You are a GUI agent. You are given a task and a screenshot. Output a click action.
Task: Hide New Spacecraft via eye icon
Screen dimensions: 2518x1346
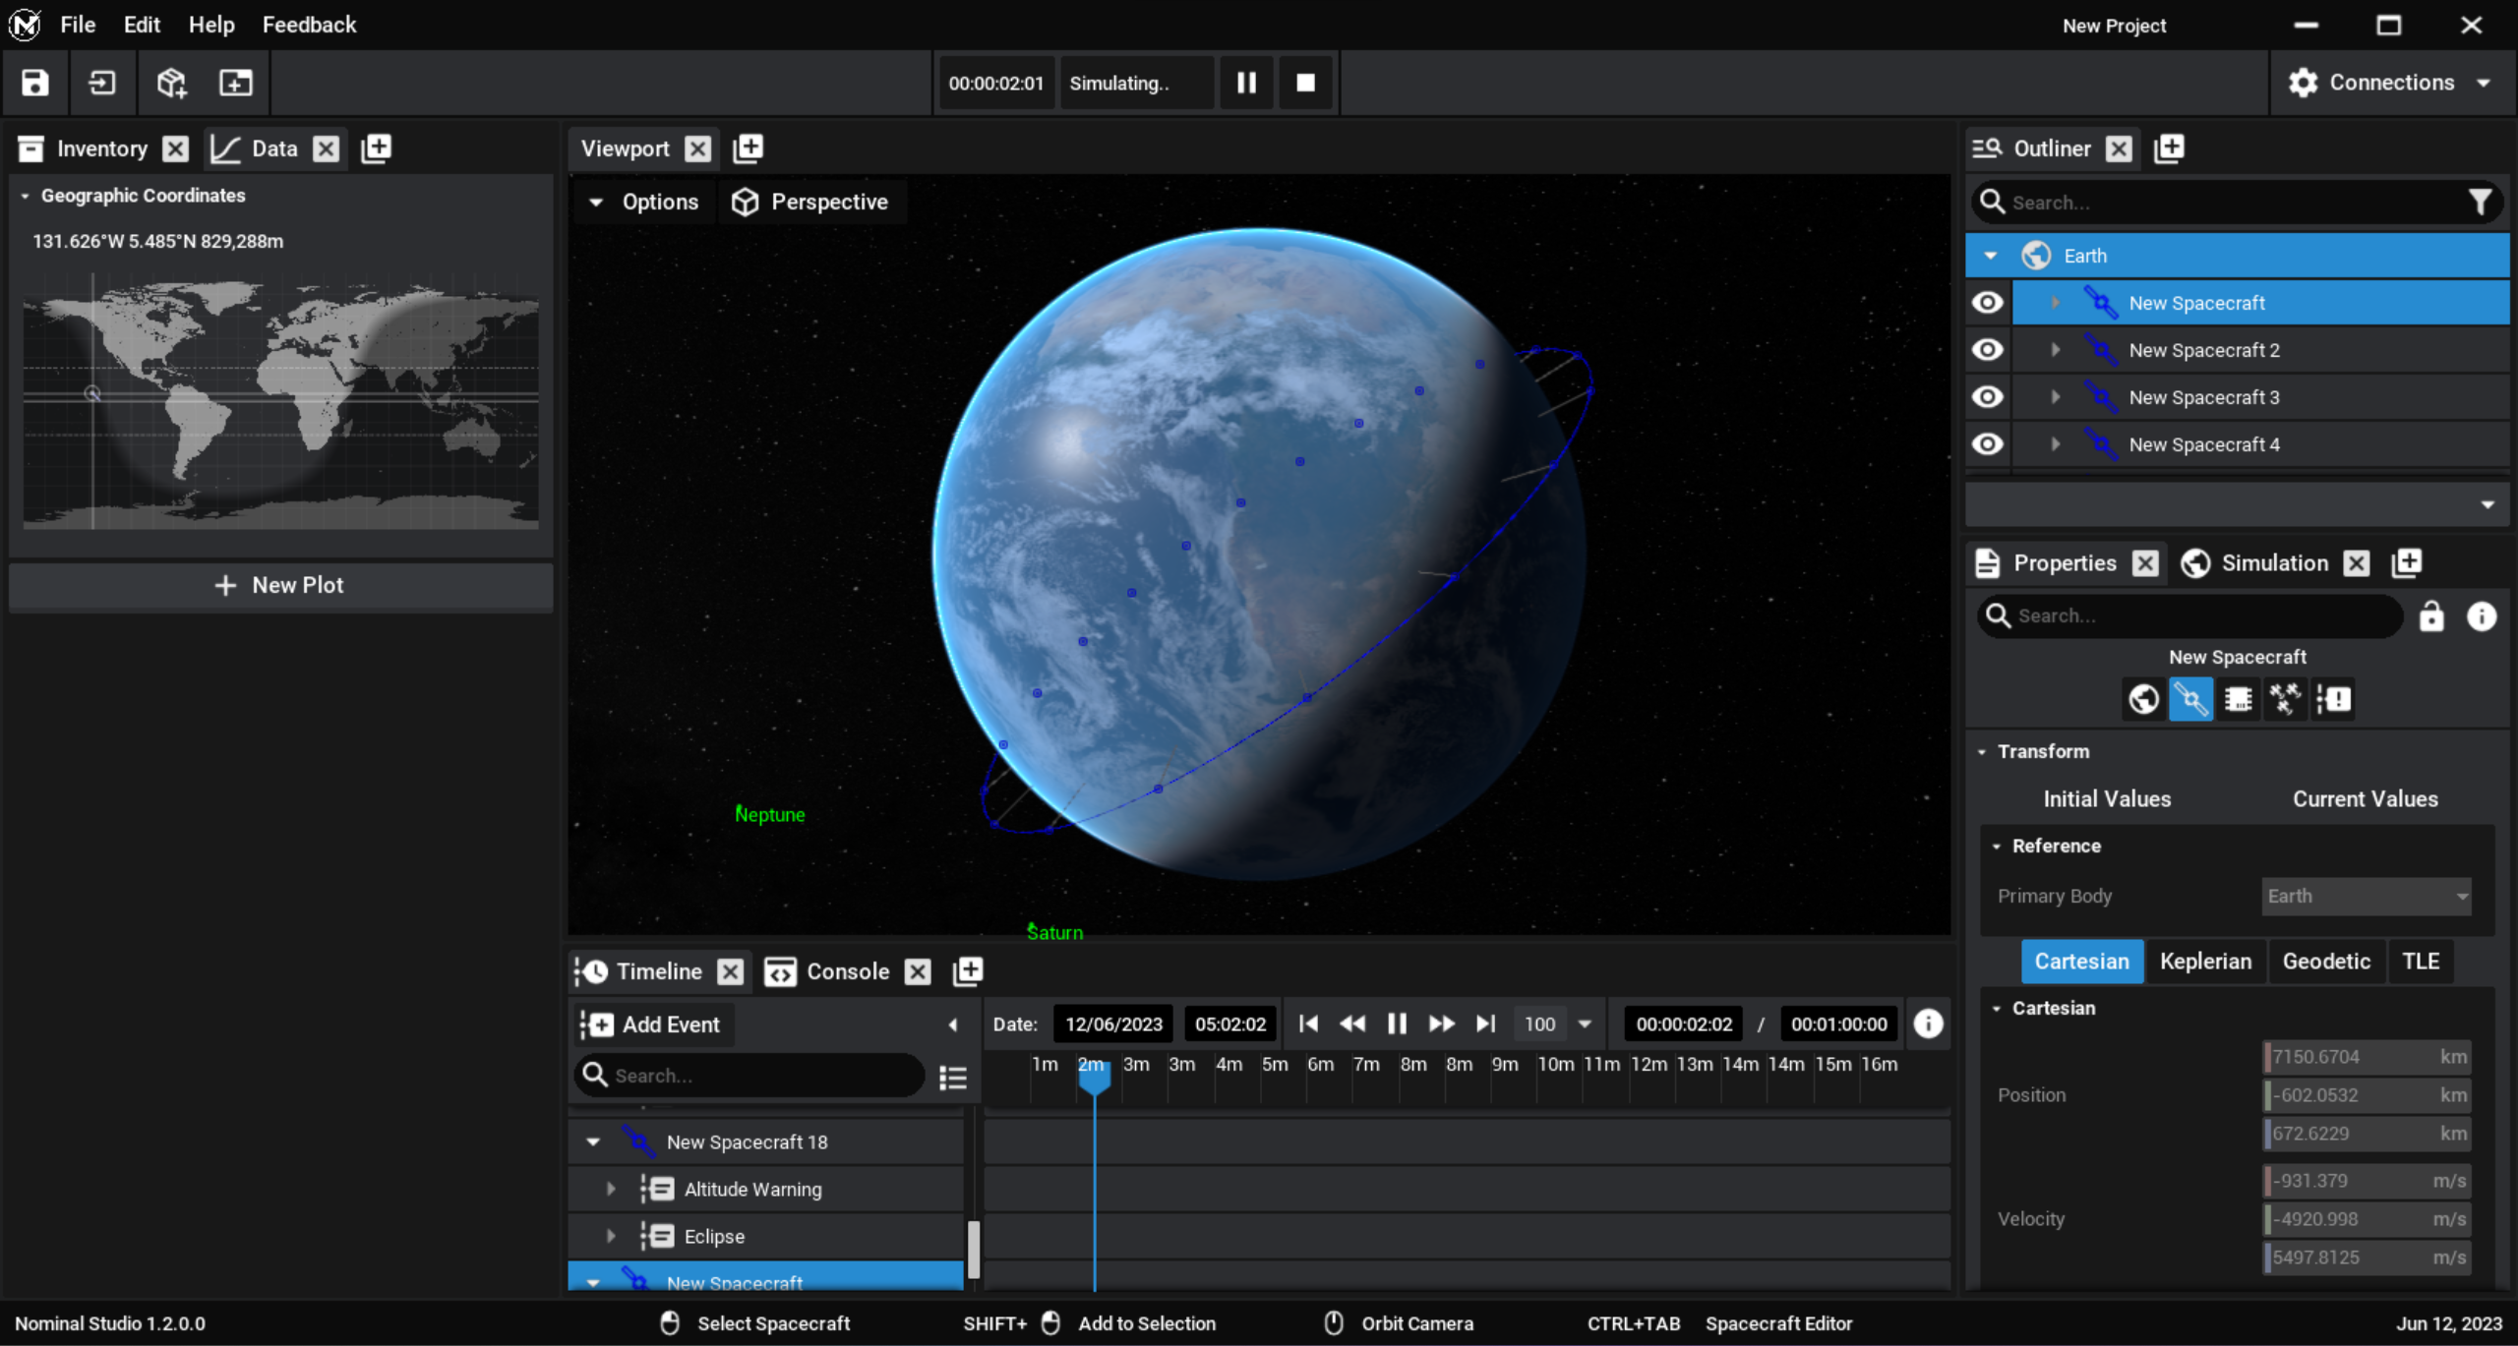click(1988, 303)
